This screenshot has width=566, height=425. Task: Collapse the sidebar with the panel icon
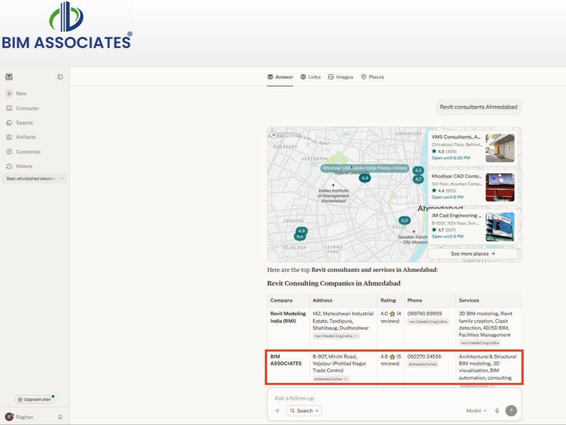pos(61,76)
